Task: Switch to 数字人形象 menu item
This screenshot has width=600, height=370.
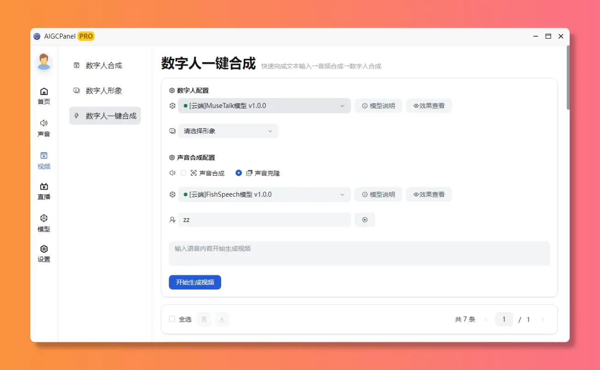Action: 105,91
